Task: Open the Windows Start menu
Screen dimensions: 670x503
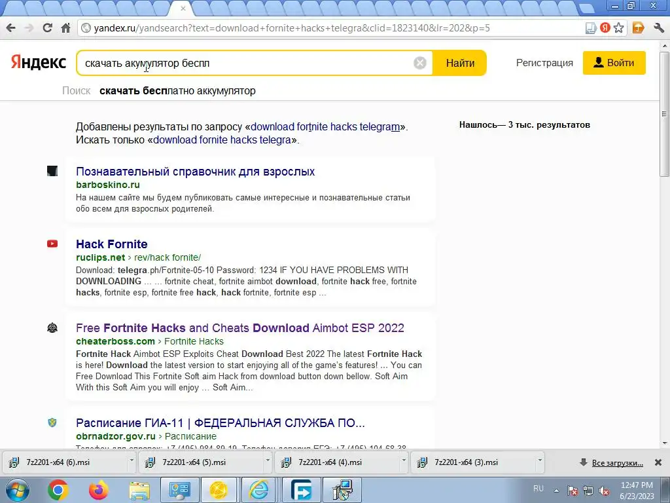Action: pyautogui.click(x=17, y=490)
